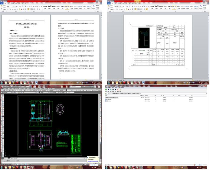Click the Test check icon in archive window
Viewport: 210px width, 170px height.
(x=111, y=90)
